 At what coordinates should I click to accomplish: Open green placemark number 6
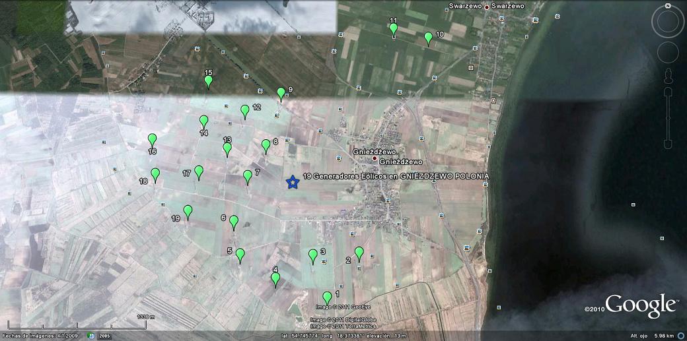coord(234,222)
